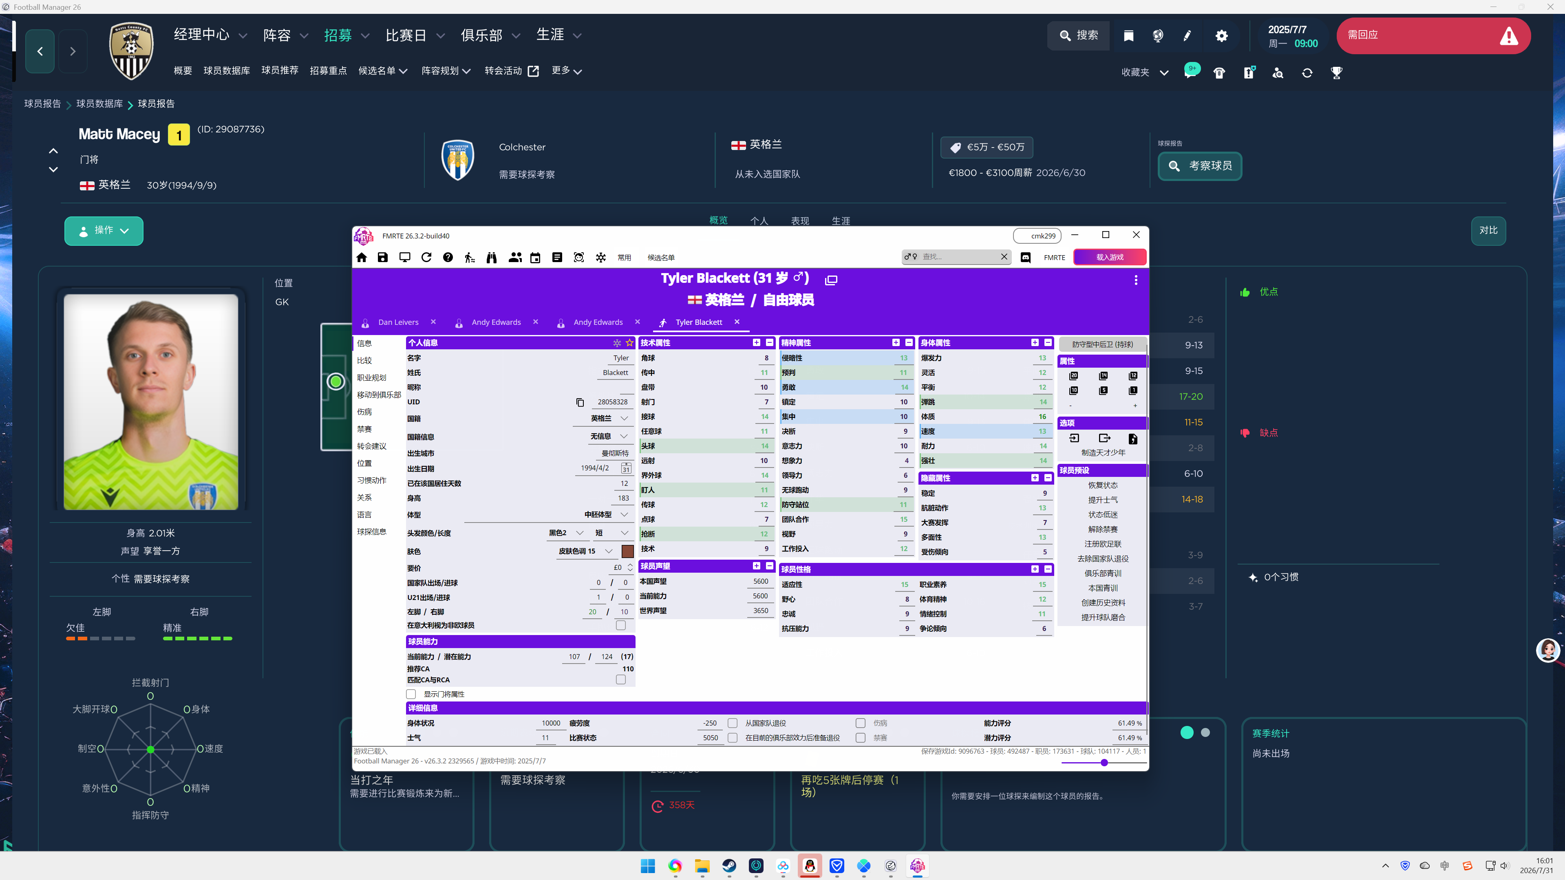This screenshot has height=880, width=1565.
Task: Click the 考察球员 scout button
Action: click(x=1200, y=166)
